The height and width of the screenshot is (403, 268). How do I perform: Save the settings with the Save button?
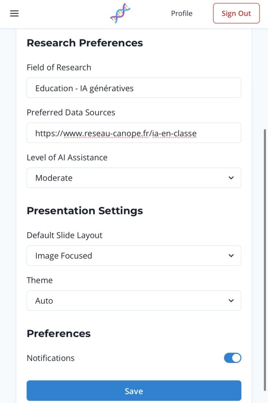coord(134,391)
